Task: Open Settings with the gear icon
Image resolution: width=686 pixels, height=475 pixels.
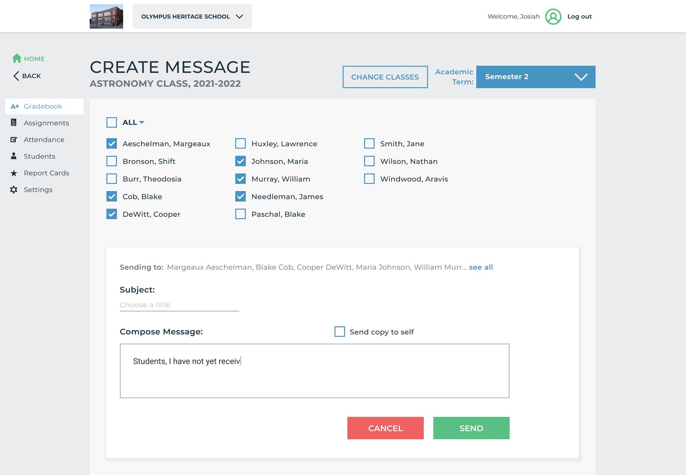Action: (15, 189)
